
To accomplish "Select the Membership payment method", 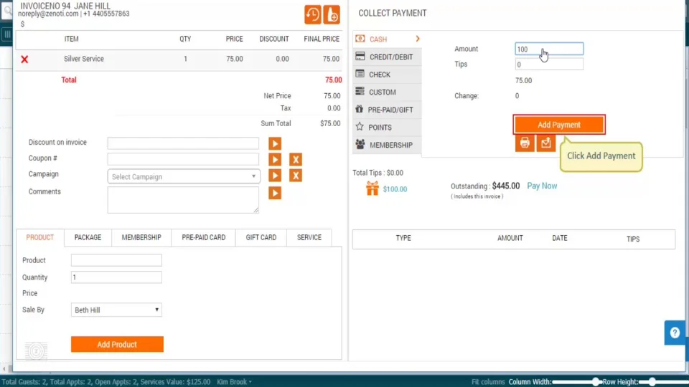I will tap(387, 145).
